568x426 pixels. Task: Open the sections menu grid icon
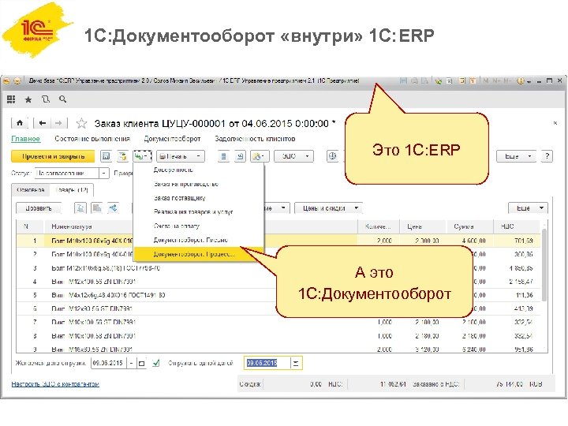coord(11,99)
